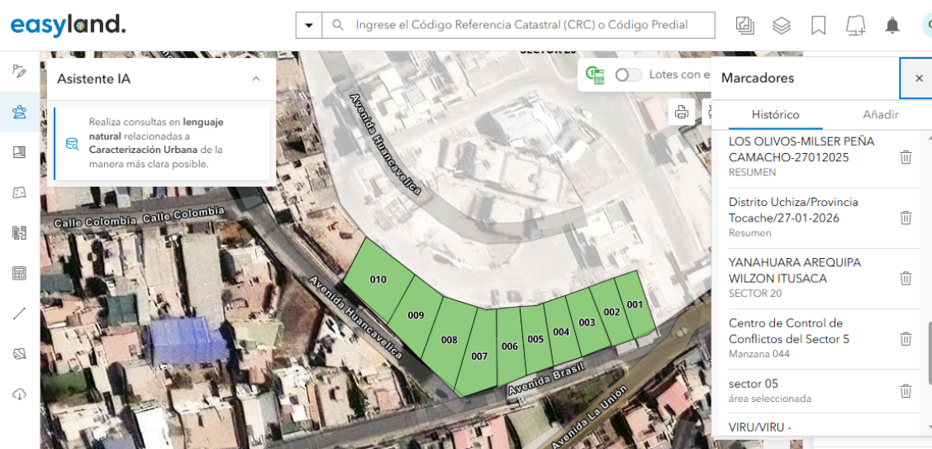Click the calculator icon in left sidebar
The image size is (932, 449).
19,273
